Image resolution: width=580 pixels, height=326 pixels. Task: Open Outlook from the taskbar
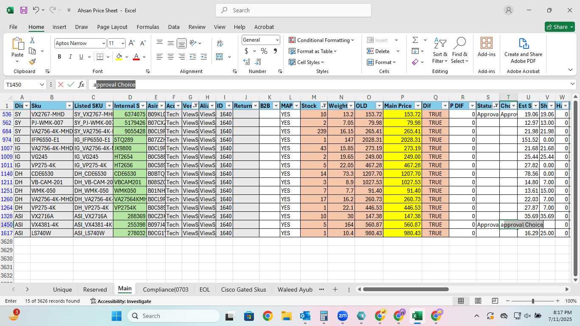[305, 316]
